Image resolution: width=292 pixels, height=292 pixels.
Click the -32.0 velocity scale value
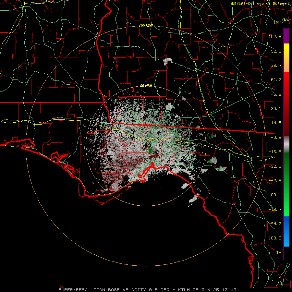coord(275,166)
